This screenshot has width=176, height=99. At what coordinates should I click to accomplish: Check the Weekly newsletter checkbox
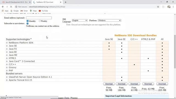click(x=40, y=21)
